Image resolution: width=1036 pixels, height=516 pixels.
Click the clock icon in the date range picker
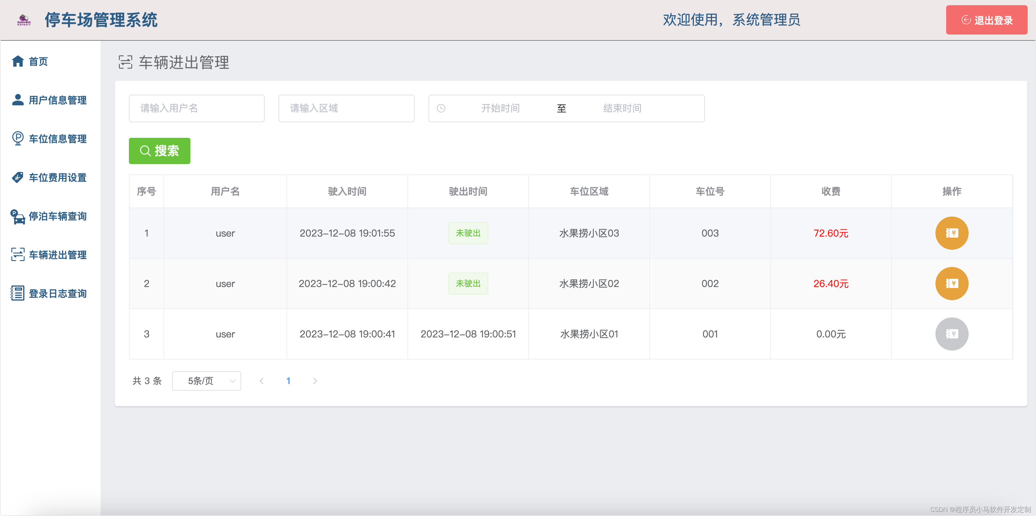coord(441,108)
